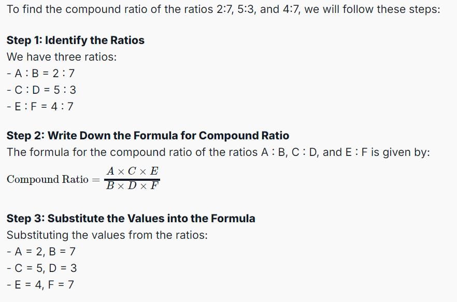Click the line E = 4, F = 7
This screenshot has height=302, width=457.
pos(40,285)
